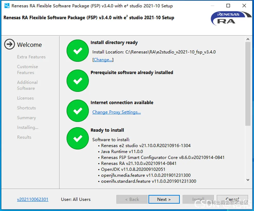Select the Extra Features step
Image resolution: width=254 pixels, height=211 pixels.
click(x=31, y=57)
